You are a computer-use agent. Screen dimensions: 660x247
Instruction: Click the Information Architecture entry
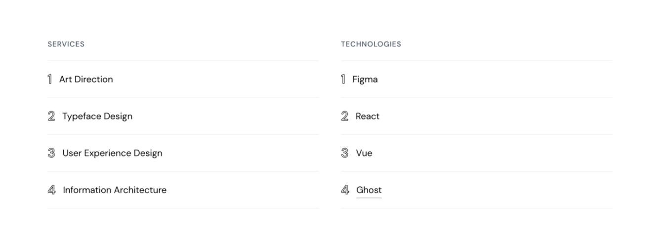click(x=115, y=190)
